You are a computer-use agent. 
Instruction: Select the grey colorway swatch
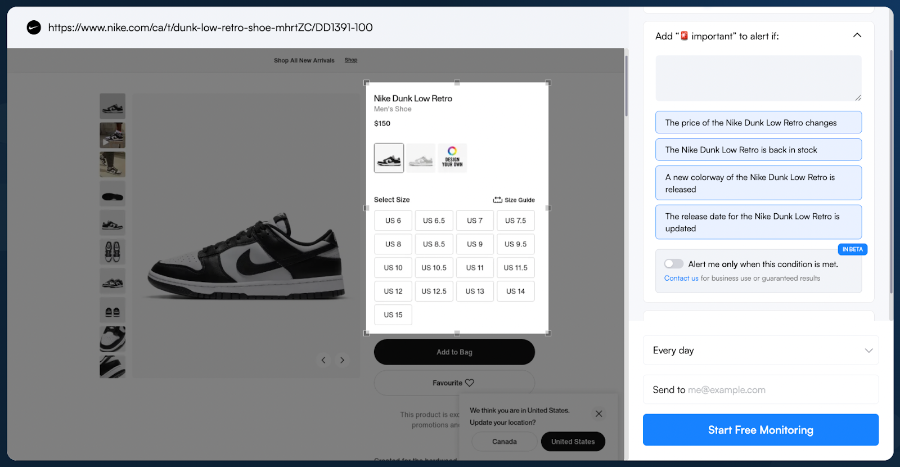click(421, 158)
